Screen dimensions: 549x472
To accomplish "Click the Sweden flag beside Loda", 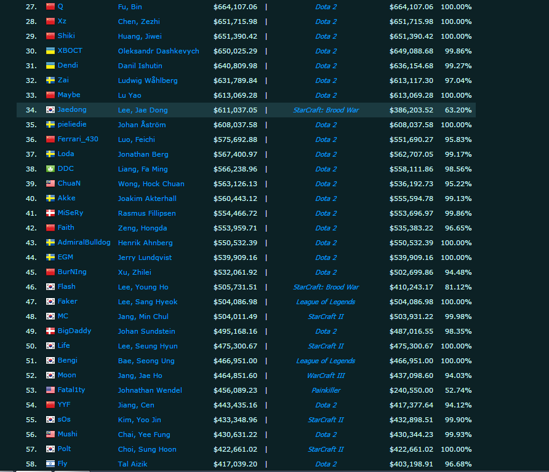I will (x=50, y=154).
